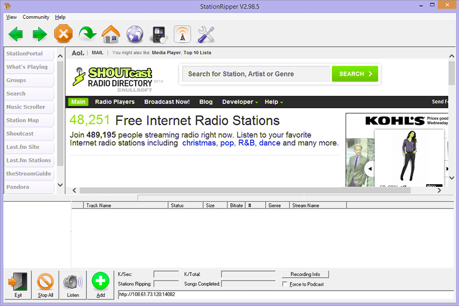Click the Listen speaker button
This screenshot has height=306, width=459.
coord(73,285)
